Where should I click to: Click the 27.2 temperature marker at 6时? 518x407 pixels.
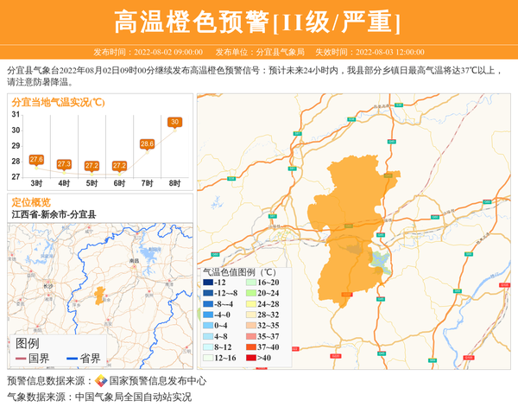tap(119, 166)
